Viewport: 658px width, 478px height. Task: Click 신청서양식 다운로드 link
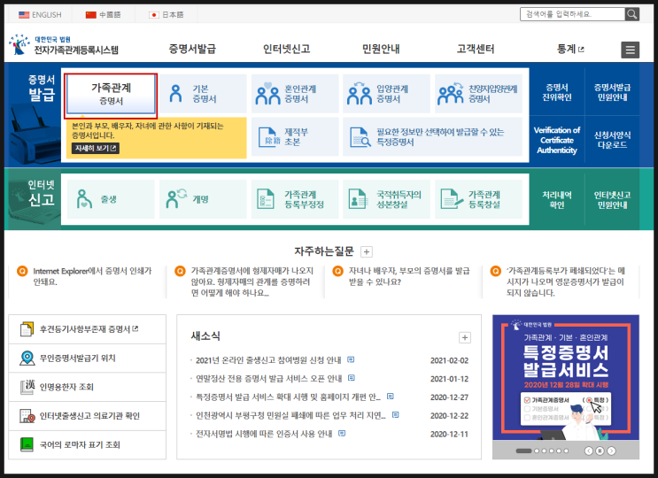pyautogui.click(x=612, y=140)
